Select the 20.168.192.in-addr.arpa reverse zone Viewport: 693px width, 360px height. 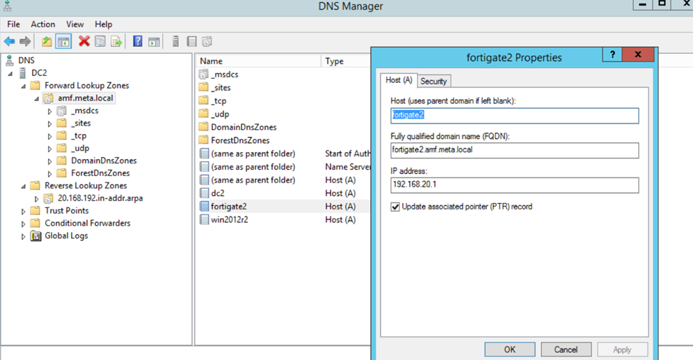click(100, 198)
